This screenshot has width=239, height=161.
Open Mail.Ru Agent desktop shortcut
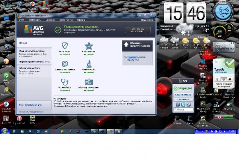click(6, 78)
